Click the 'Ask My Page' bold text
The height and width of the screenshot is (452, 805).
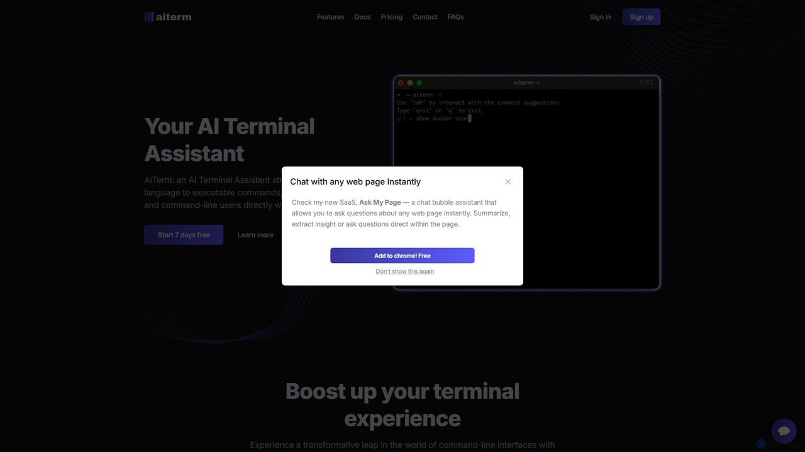coord(380,202)
